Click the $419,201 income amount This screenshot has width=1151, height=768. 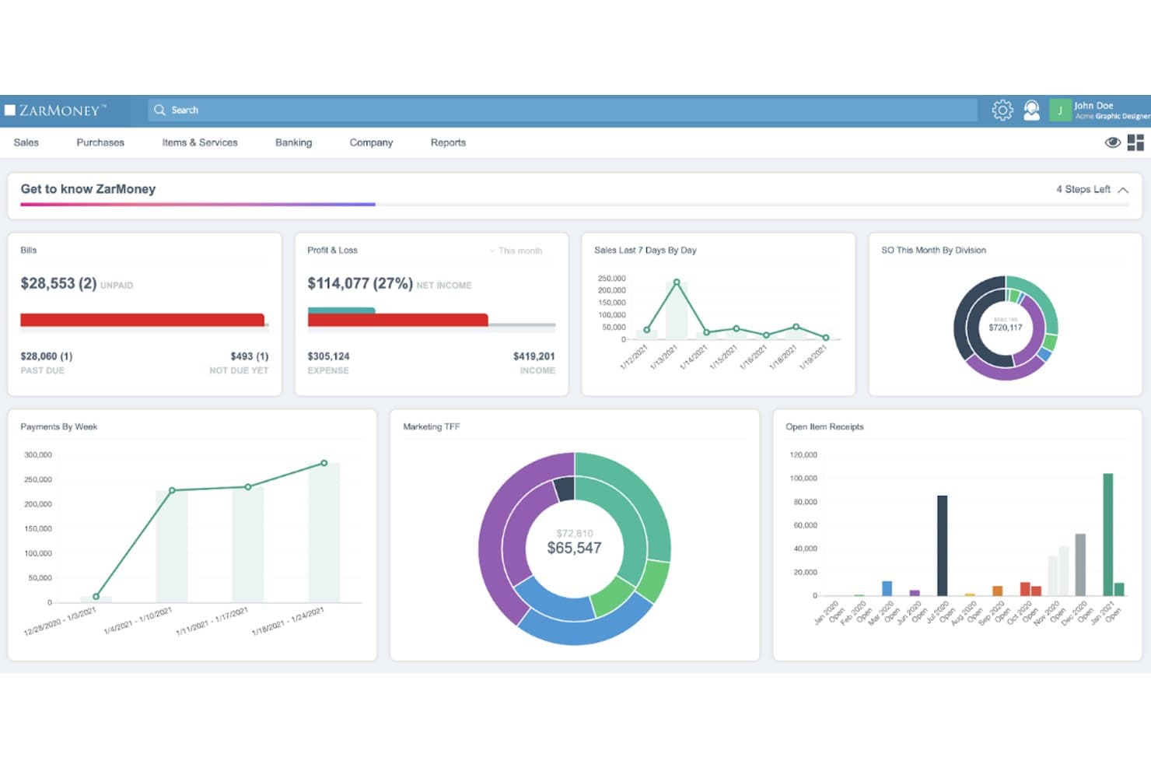pos(534,356)
